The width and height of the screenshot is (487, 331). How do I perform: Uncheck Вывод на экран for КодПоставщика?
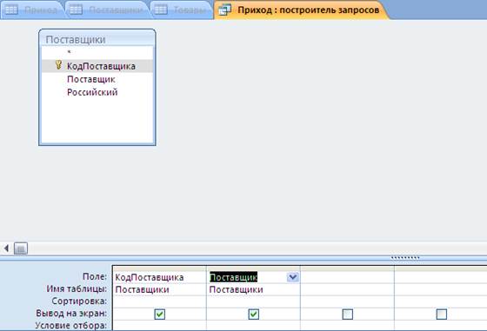[x=160, y=314]
